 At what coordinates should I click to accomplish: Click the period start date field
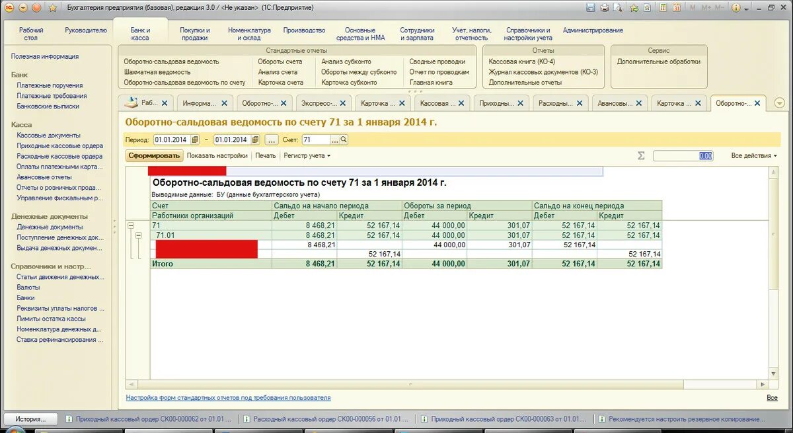coord(172,139)
